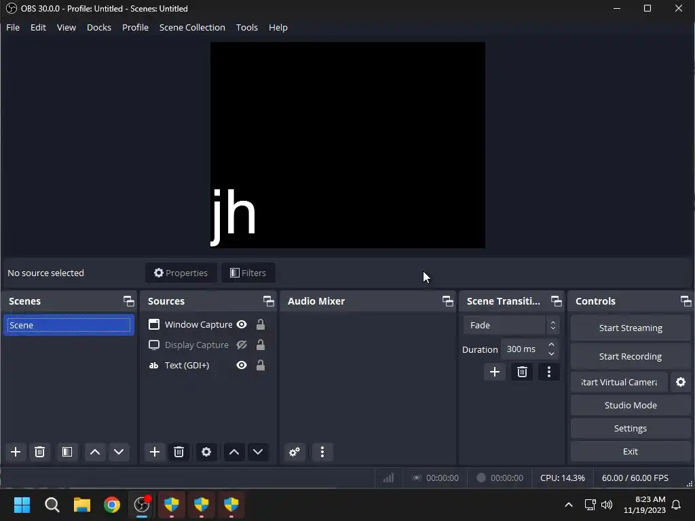Open Google Chrome from taskbar
This screenshot has height=521, width=695.
112,505
